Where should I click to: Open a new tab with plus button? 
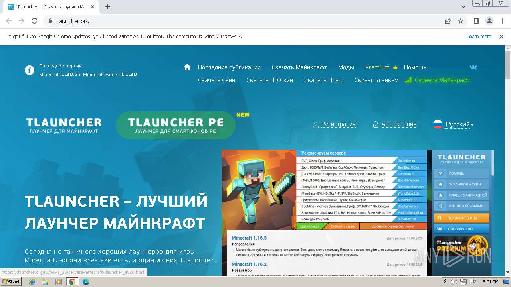[108, 7]
